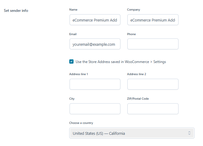The height and width of the screenshot is (146, 203).
Task: Focus the Company text box
Action: click(x=153, y=20)
